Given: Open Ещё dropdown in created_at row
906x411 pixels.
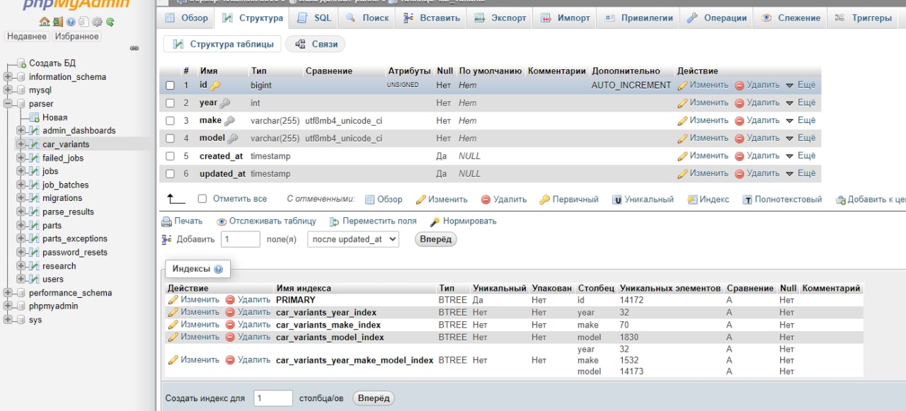Looking at the screenshot, I should tap(800, 156).
